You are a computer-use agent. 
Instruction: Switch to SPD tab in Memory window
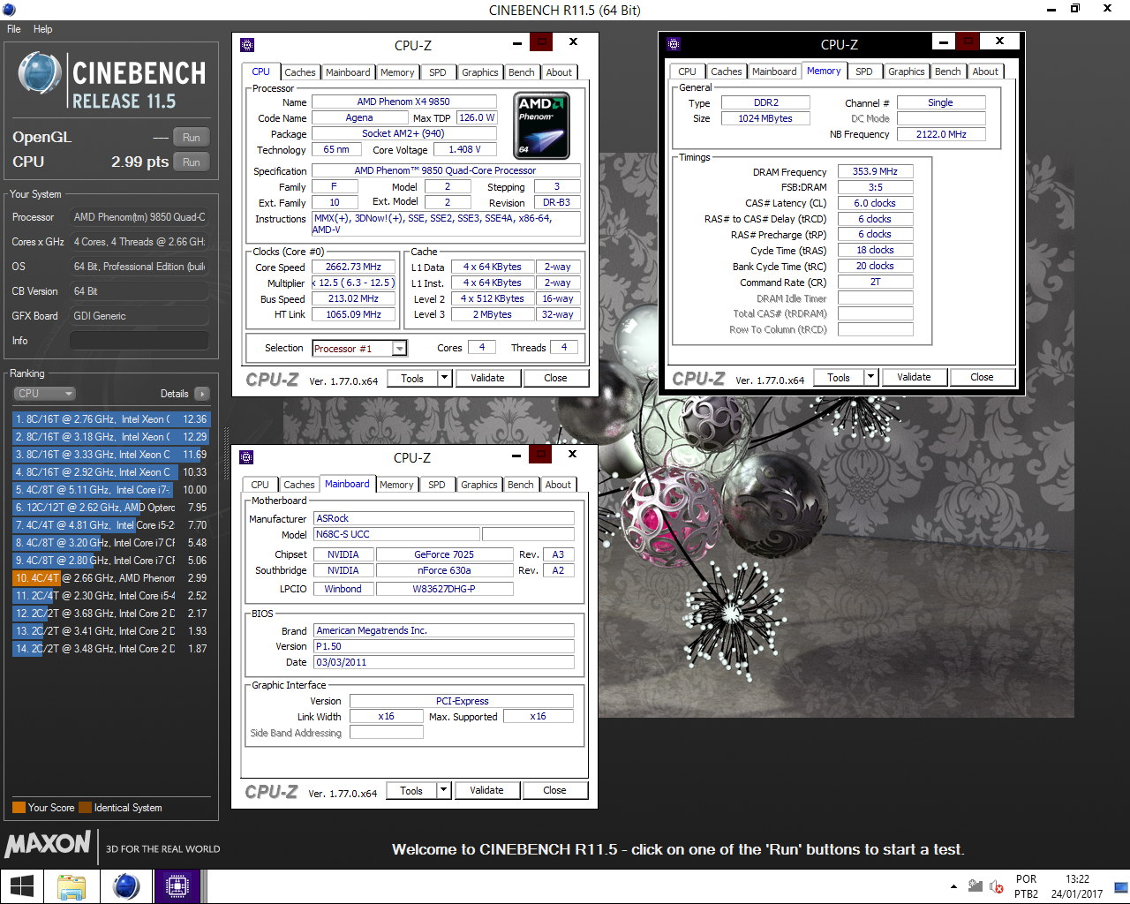tap(864, 72)
